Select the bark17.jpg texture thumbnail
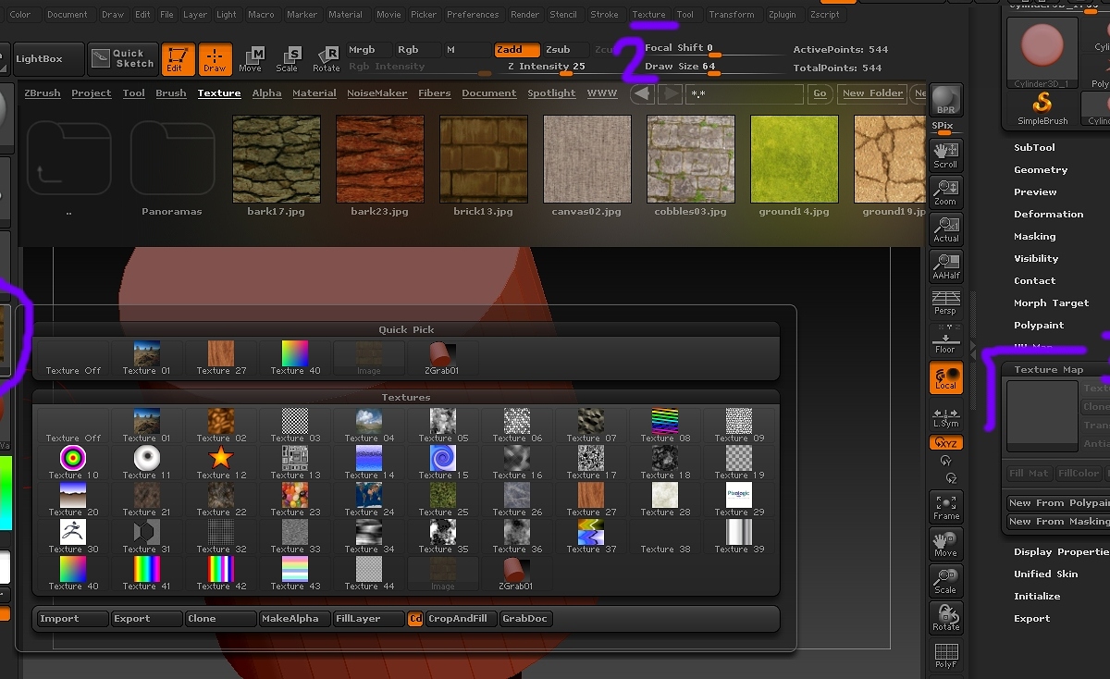The width and height of the screenshot is (1110, 679). coord(277,159)
